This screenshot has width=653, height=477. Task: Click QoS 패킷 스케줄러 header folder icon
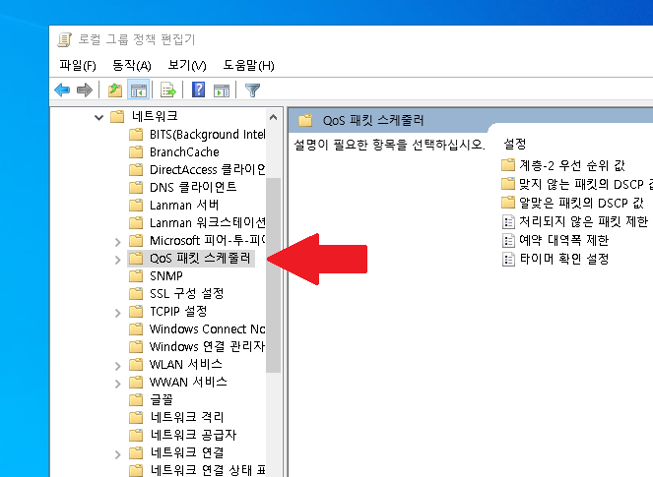(x=305, y=121)
